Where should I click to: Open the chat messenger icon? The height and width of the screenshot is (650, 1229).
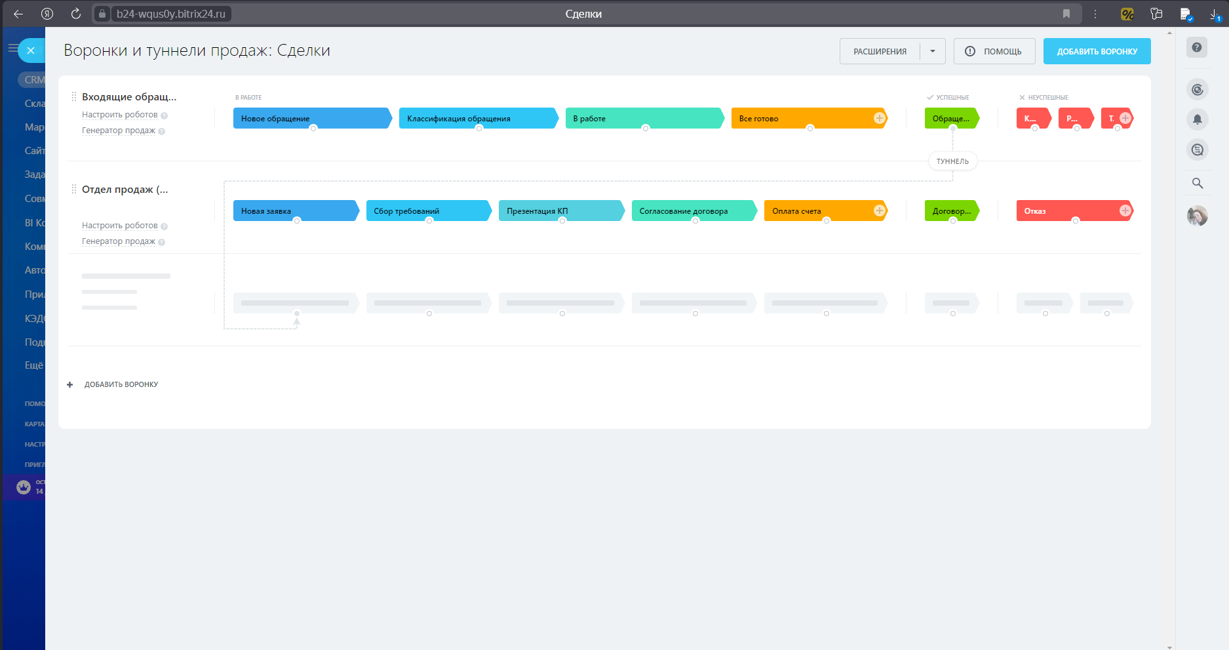(1198, 150)
